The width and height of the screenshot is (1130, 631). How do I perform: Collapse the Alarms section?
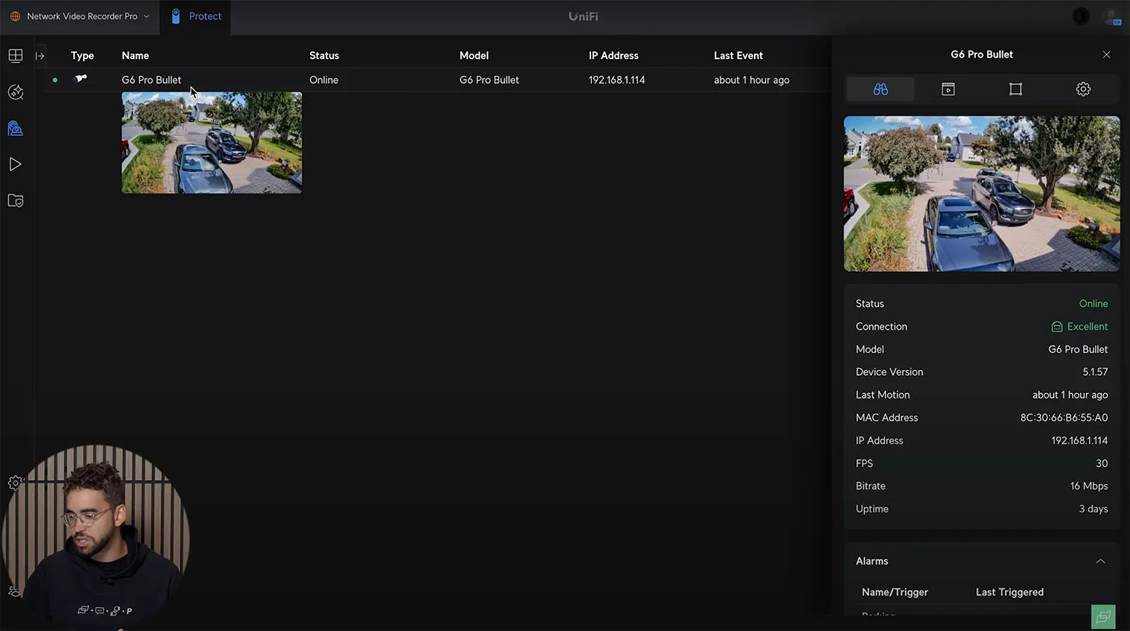(1100, 561)
